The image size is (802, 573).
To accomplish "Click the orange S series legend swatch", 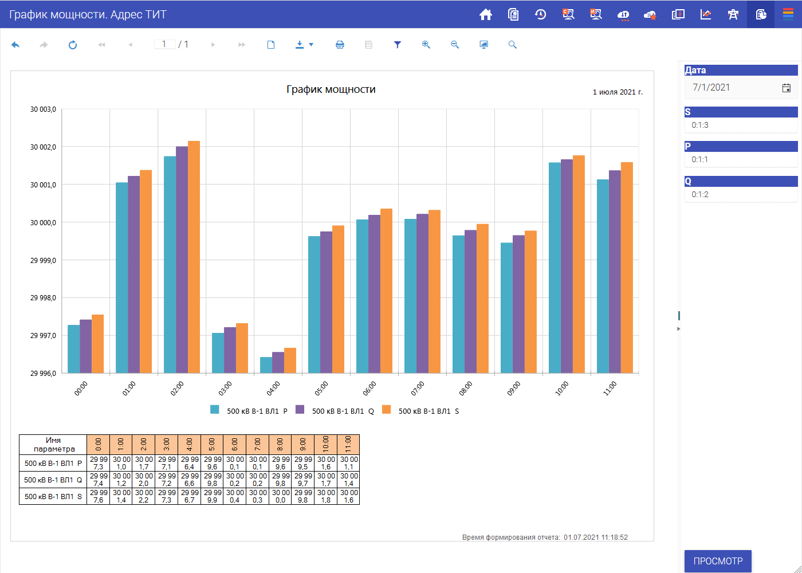I will click(387, 410).
